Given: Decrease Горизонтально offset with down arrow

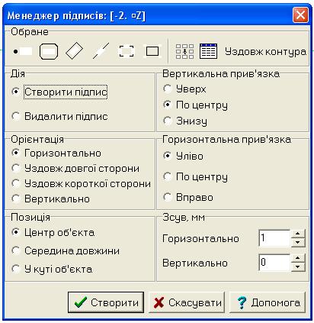Looking at the screenshot, I should click(x=298, y=242).
